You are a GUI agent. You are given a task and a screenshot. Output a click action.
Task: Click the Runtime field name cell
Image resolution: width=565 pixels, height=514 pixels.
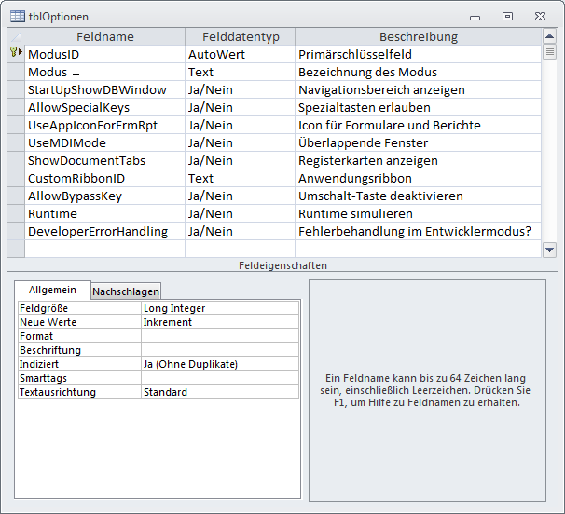point(104,213)
